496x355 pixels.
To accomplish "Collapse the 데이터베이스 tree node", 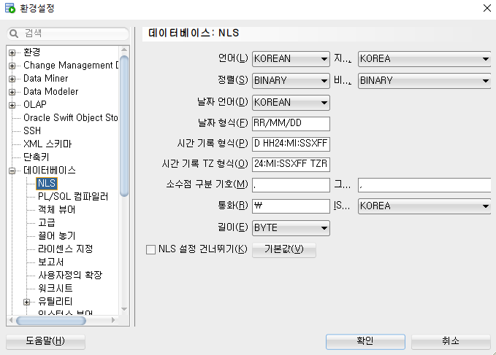I will 12,171.
